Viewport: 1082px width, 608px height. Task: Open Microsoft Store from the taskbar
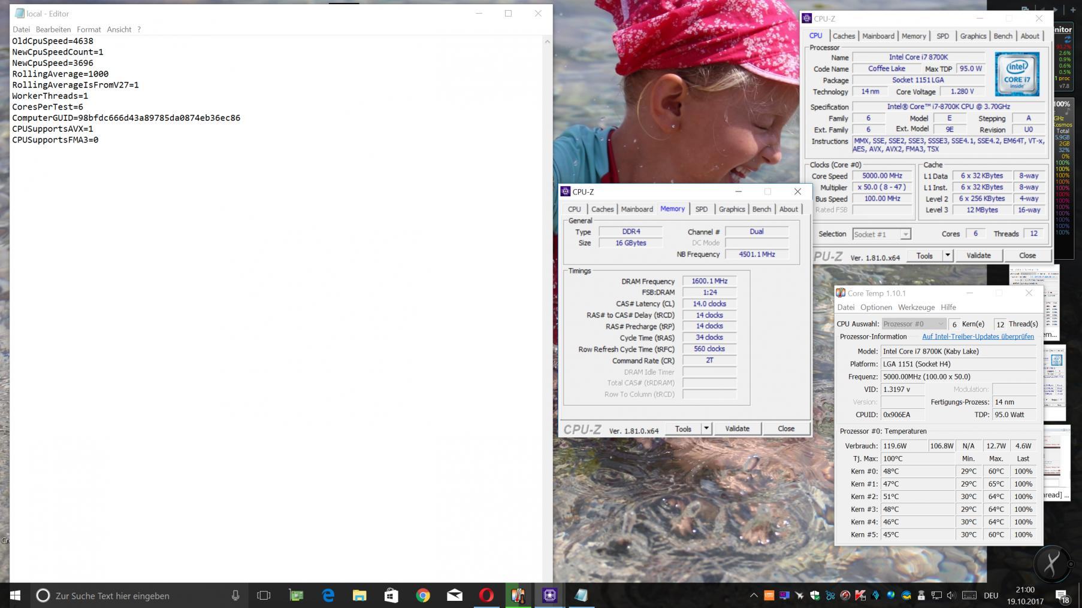[391, 595]
